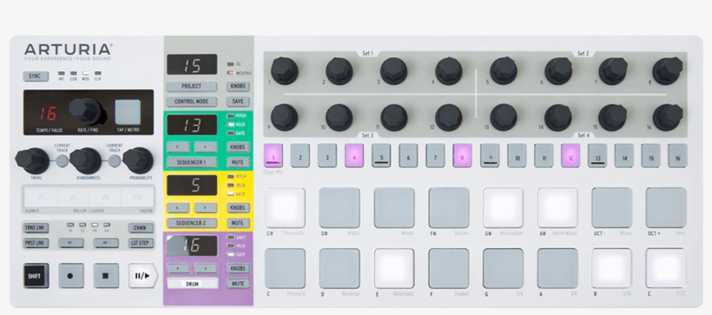Select the SEQUENCER 1 button
The width and height of the screenshot is (712, 315).
pos(192,162)
